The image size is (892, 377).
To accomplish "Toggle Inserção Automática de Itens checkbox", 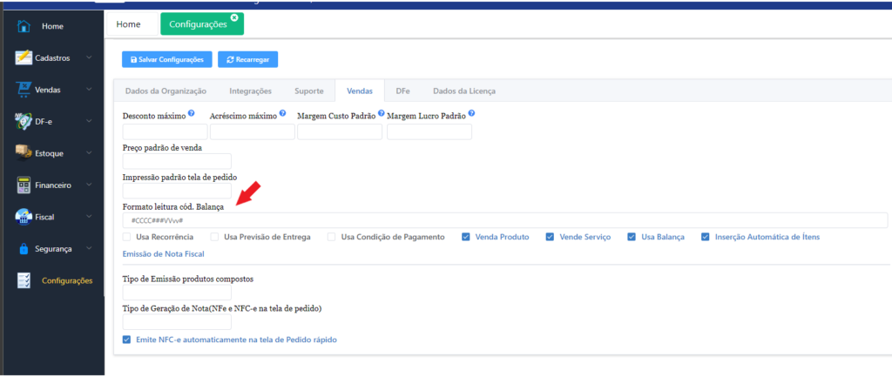I will tap(706, 237).
